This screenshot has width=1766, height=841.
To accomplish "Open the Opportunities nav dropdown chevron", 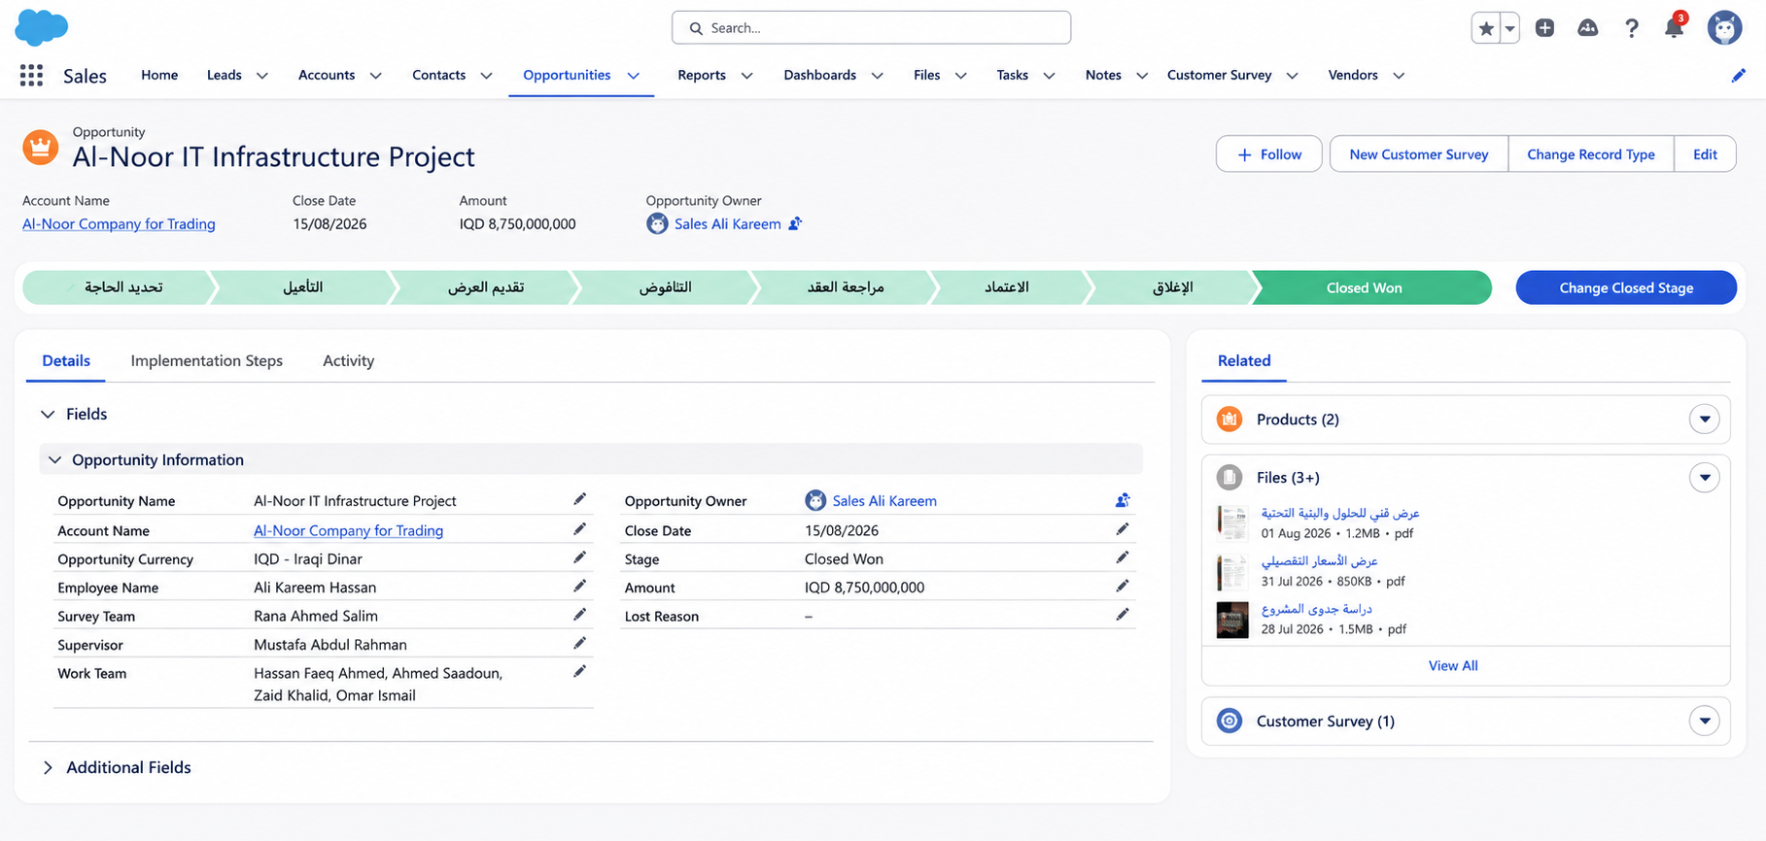I will tap(633, 76).
